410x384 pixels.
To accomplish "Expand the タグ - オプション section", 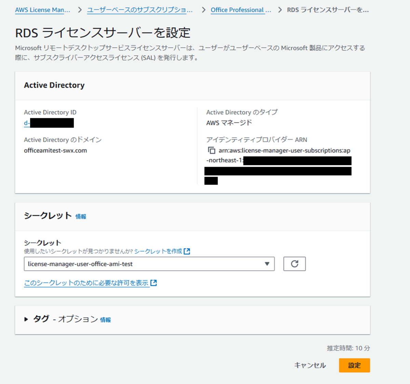I will (x=26, y=319).
